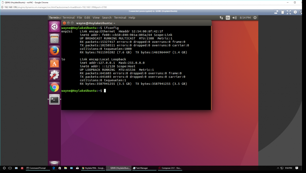Switch to Task Manager taskbar button

[144, 168]
